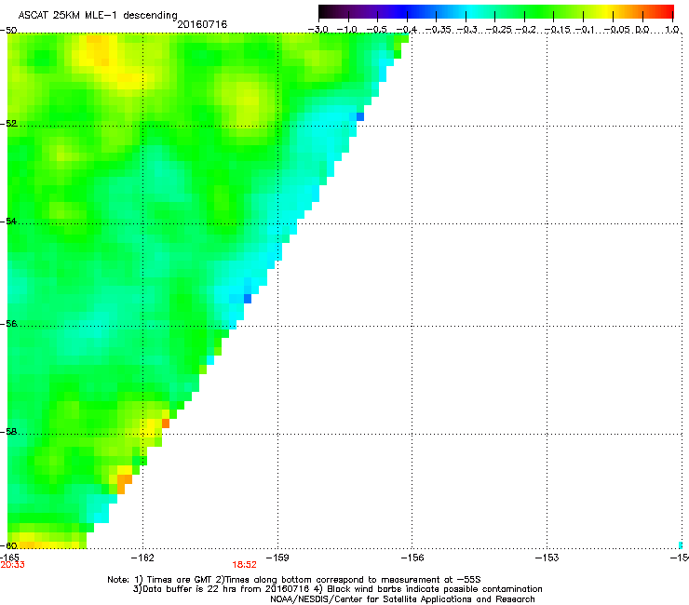This screenshot has width=689, height=605.
Task: Click the -0.15 color bar label
Action: point(558,30)
